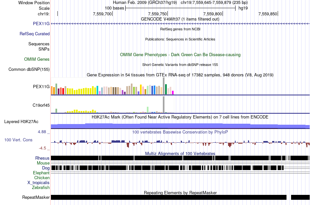Open Publications: Sequences in Scientific Articles title
Image resolution: width=310 pixels, height=205 pixels.
180,39
